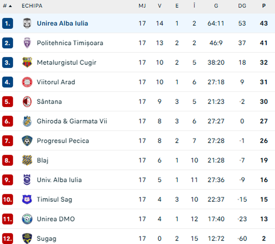This screenshot has width=275, height=244.
Task: Sort table by the # rank arrow
Action: click(10, 6)
